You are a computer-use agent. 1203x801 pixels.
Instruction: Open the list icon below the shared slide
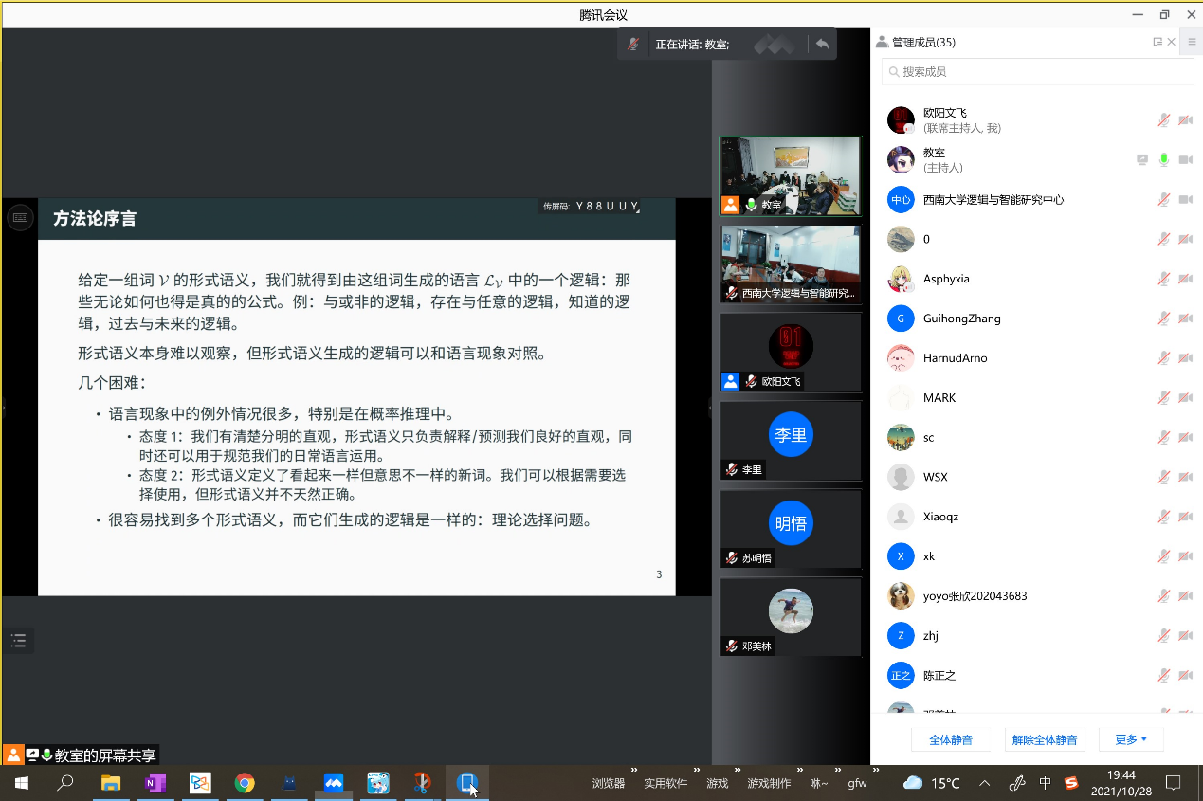18,641
